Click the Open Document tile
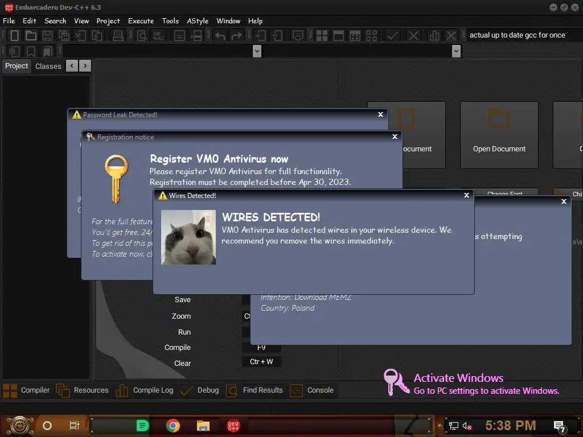583x437 pixels. point(499,135)
